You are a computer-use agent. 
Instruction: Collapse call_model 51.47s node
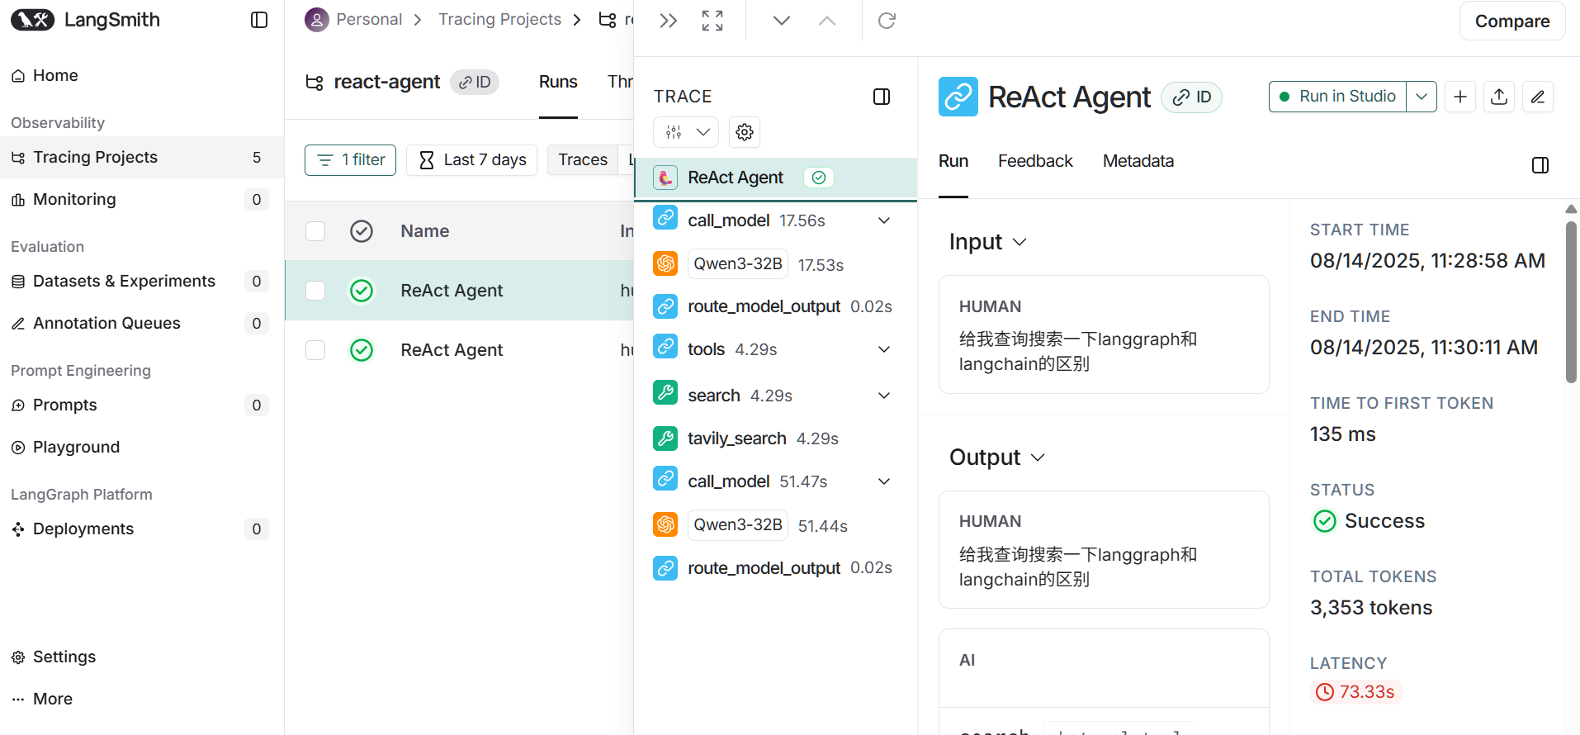pyautogui.click(x=884, y=481)
